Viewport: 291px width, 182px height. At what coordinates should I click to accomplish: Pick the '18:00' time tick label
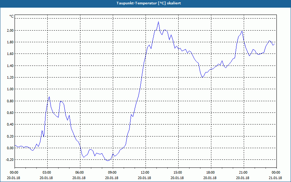click(211, 173)
